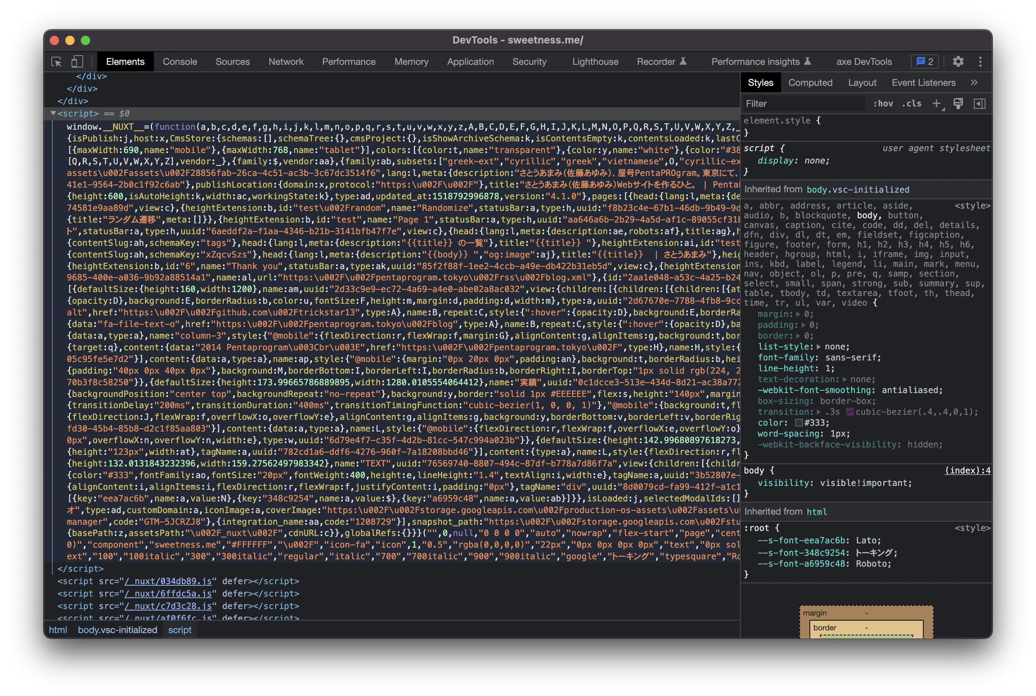
Task: Expand the text-decoration shorthand property
Action: 844,379
